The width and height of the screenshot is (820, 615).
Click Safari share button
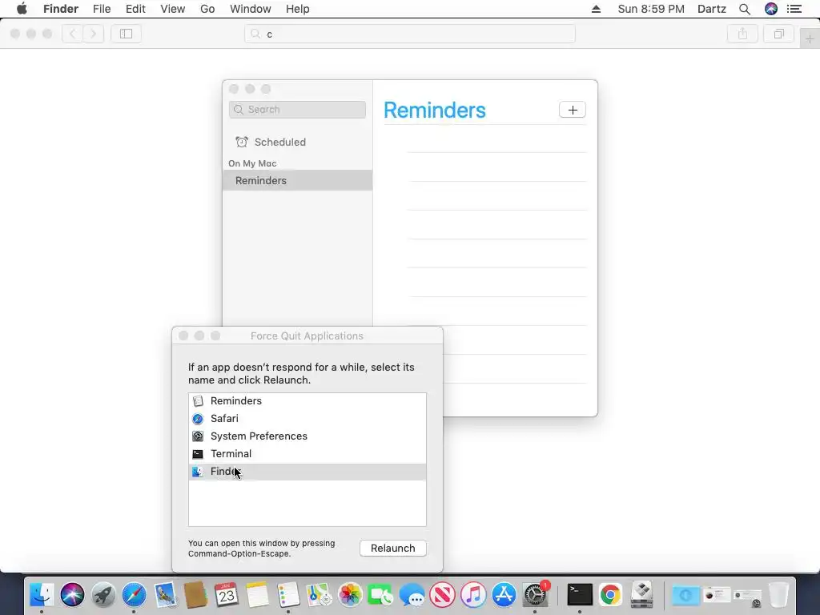click(742, 34)
